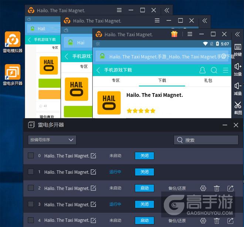Click the gift box icon in front emulator title bar
The width and height of the screenshot is (244, 227).
(x=174, y=34)
